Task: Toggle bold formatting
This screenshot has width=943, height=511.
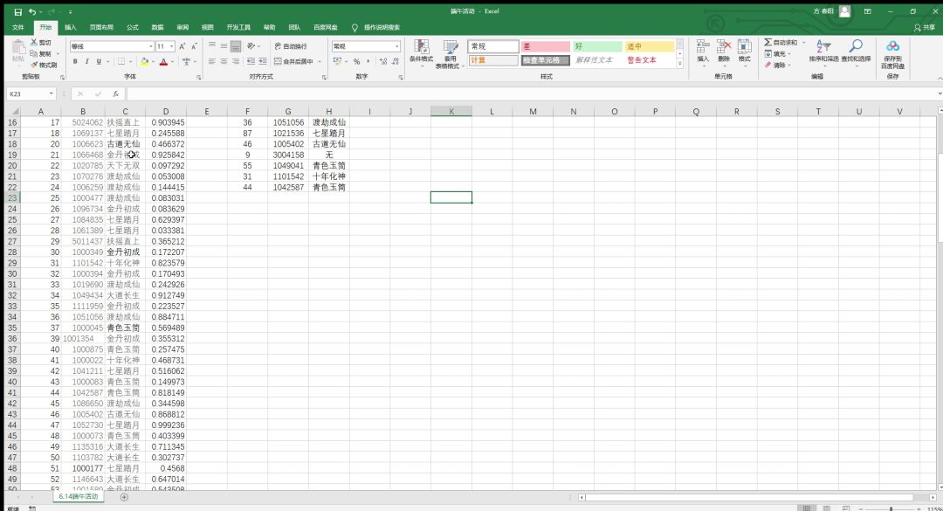Action: pos(75,61)
